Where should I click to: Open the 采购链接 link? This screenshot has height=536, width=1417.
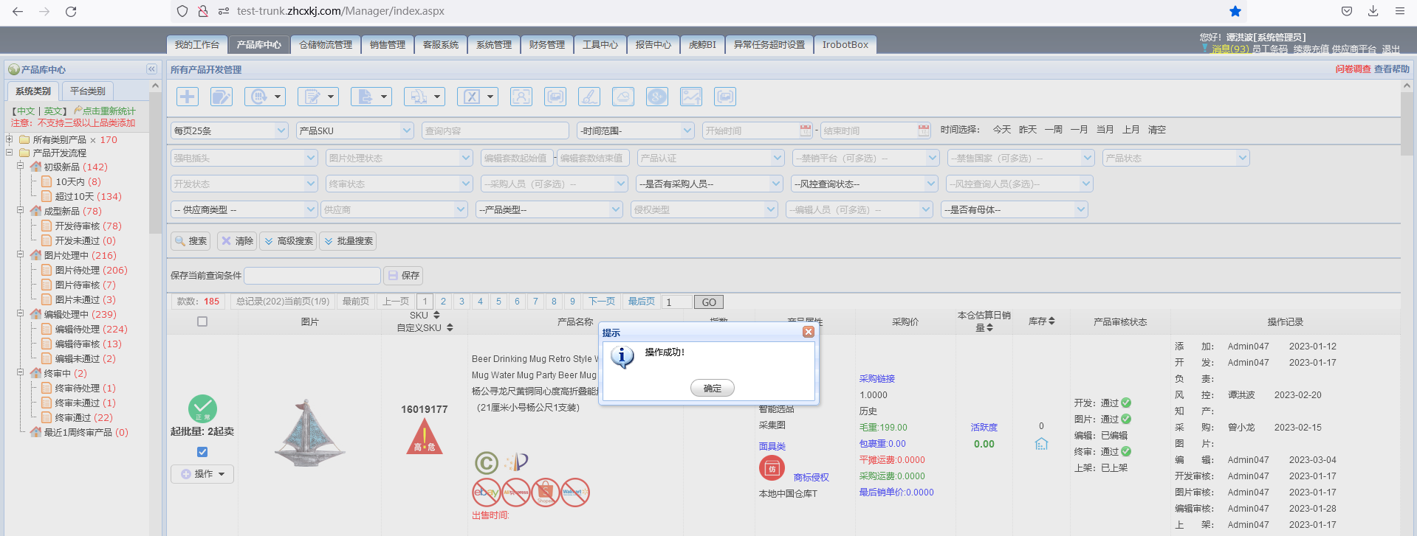(877, 379)
